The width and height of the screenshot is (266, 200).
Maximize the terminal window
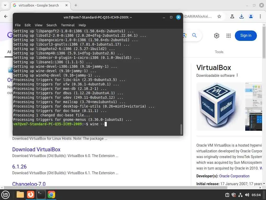(171, 17)
